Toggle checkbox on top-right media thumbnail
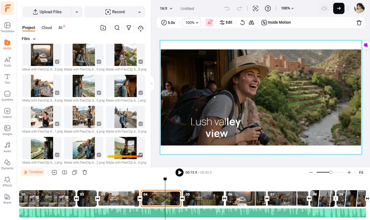The image size is (370, 220). click(140, 62)
